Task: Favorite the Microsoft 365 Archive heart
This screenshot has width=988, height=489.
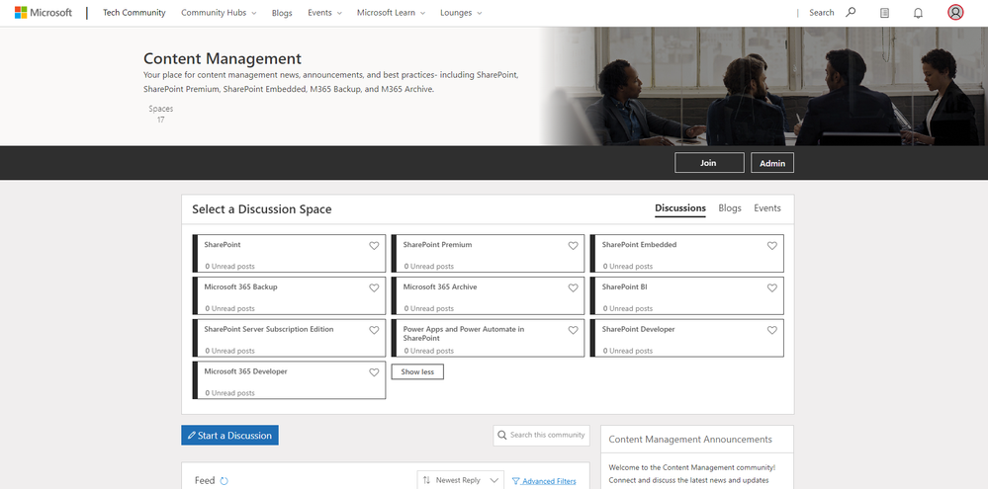Action: point(573,287)
